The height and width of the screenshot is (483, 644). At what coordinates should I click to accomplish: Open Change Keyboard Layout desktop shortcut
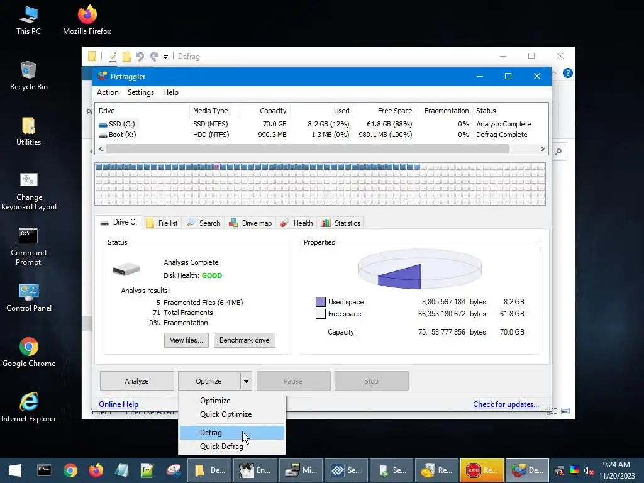(x=29, y=191)
